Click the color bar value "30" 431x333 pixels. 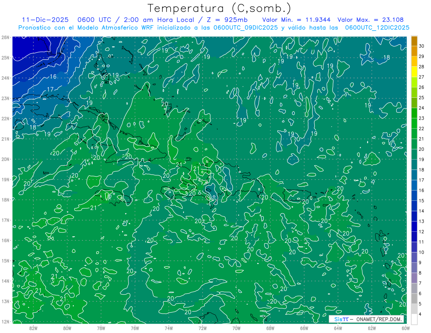point(421,46)
